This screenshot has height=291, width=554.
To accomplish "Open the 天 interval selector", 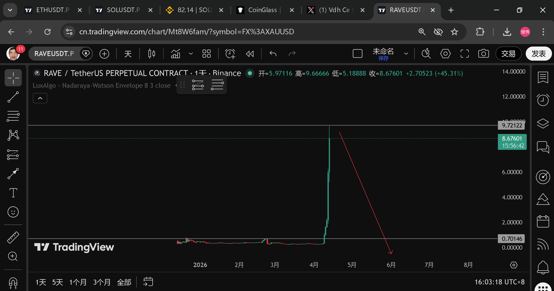I will [128, 54].
